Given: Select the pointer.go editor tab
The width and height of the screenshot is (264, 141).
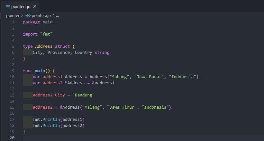Looking at the screenshot, I should (20, 6).
